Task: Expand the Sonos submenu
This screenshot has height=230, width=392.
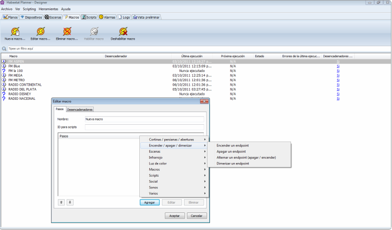Action: point(174,187)
